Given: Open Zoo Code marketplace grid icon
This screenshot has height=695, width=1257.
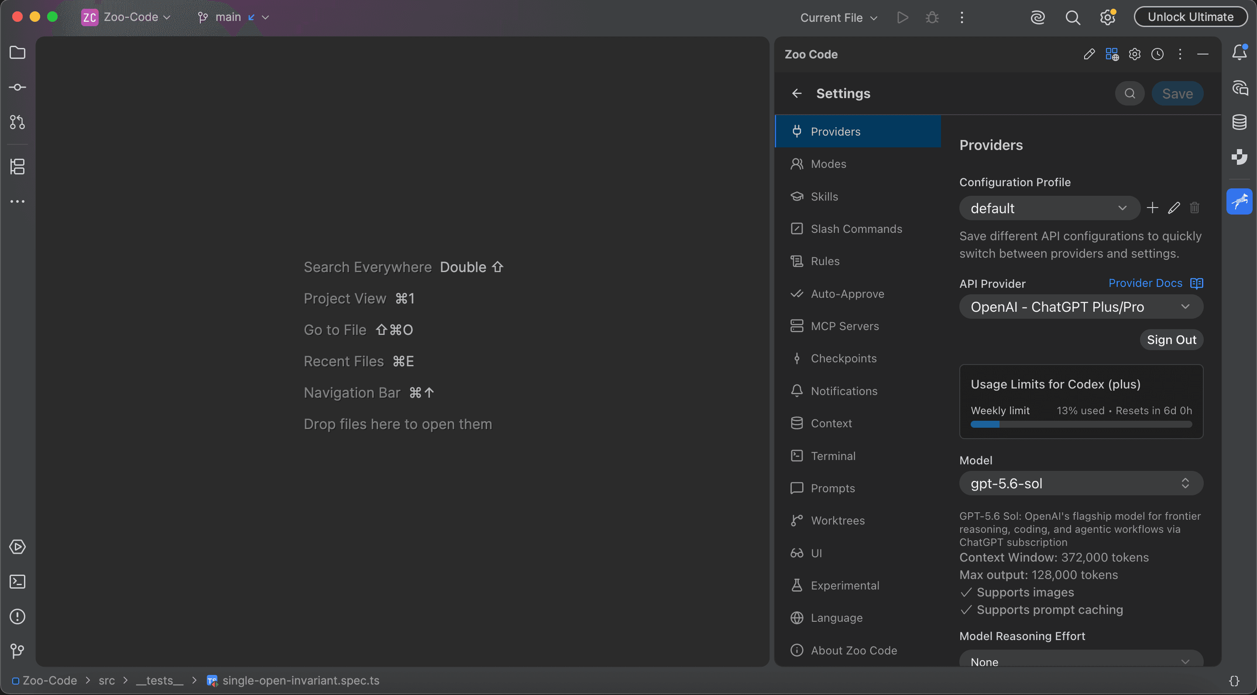Looking at the screenshot, I should tap(1112, 54).
